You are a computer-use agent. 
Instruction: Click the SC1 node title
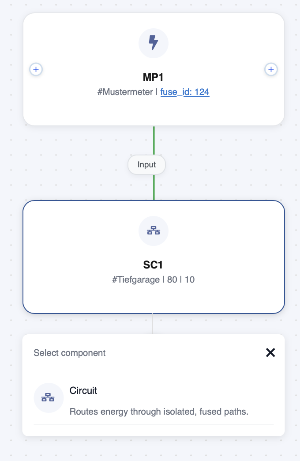click(153, 265)
